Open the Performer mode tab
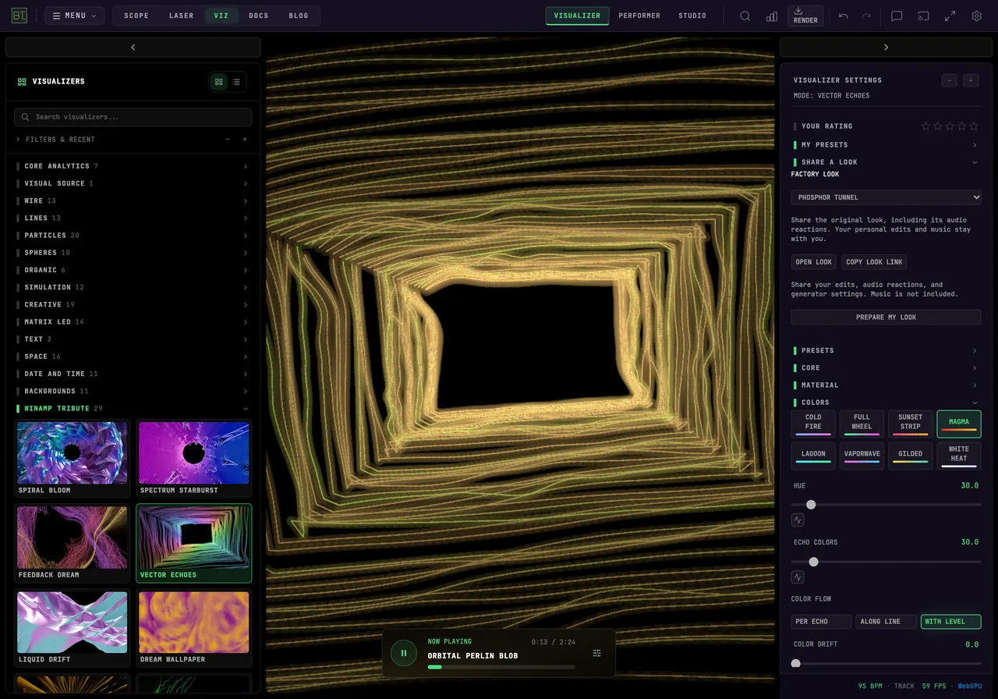This screenshot has height=699, width=998. tap(639, 16)
